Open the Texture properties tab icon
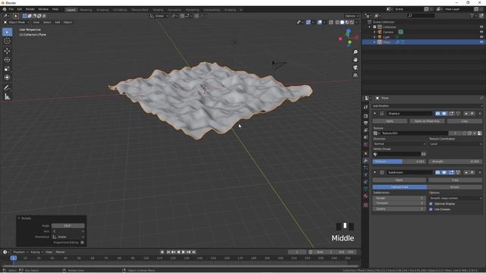This screenshot has width=486, height=273. click(366, 205)
